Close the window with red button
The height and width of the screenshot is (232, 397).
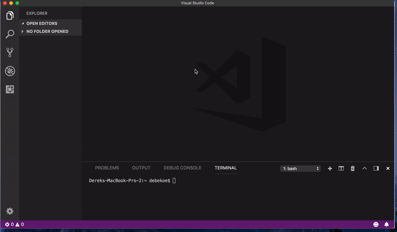click(x=5, y=3)
